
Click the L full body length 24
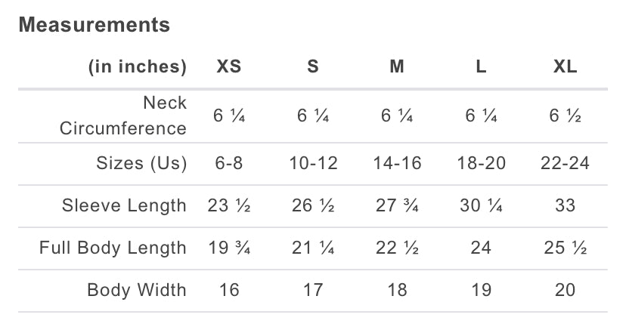tap(481, 248)
